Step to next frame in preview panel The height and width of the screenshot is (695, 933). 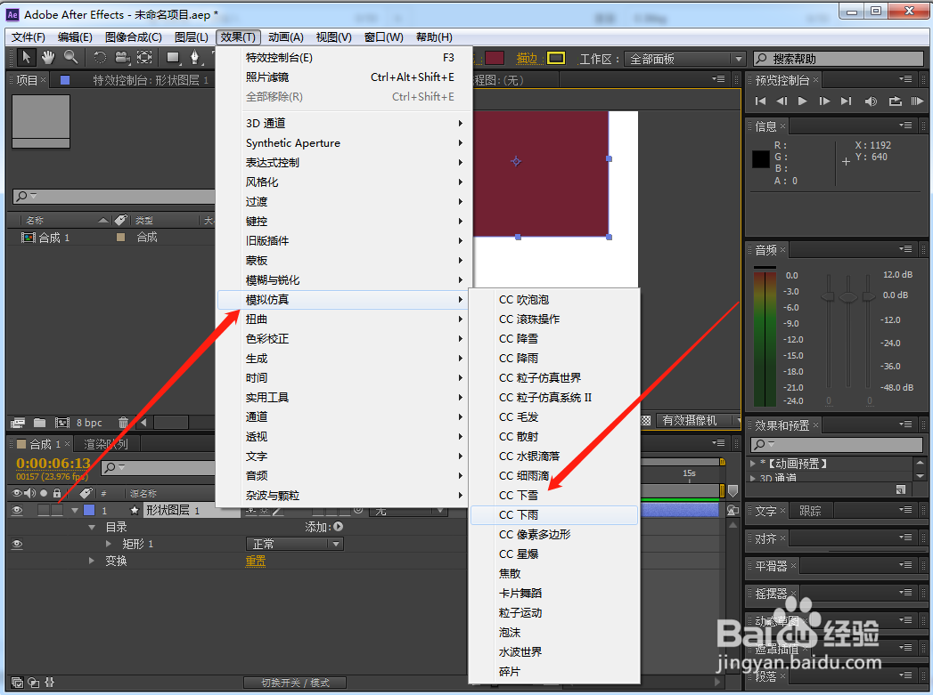[x=824, y=101]
